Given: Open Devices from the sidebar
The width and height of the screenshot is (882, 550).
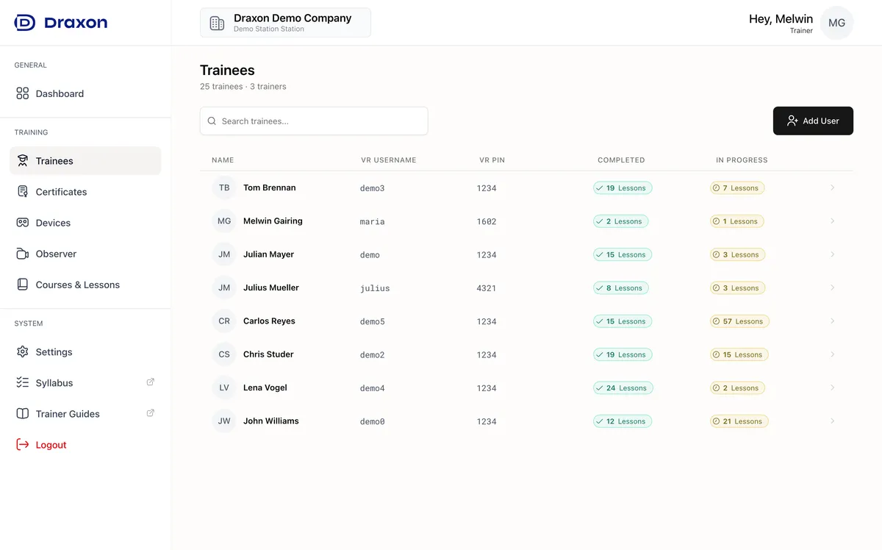Looking at the screenshot, I should tap(85, 223).
